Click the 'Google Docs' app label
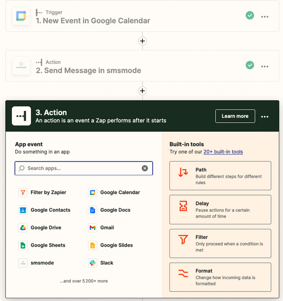Screen dimensions: 283x301 (115, 210)
